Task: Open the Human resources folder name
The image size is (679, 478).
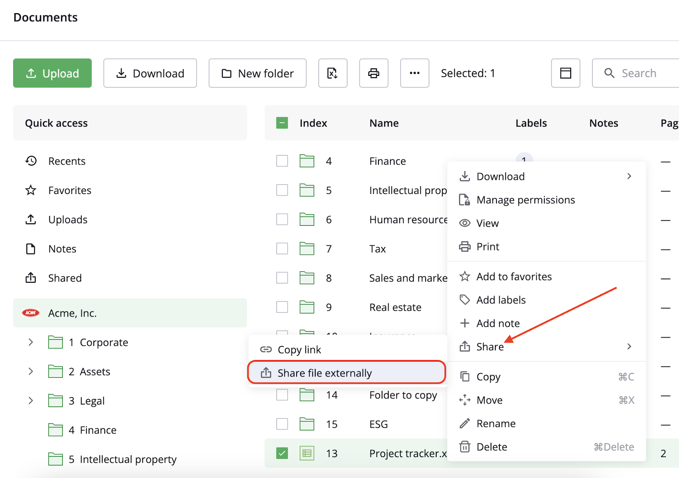Action: [x=408, y=219]
